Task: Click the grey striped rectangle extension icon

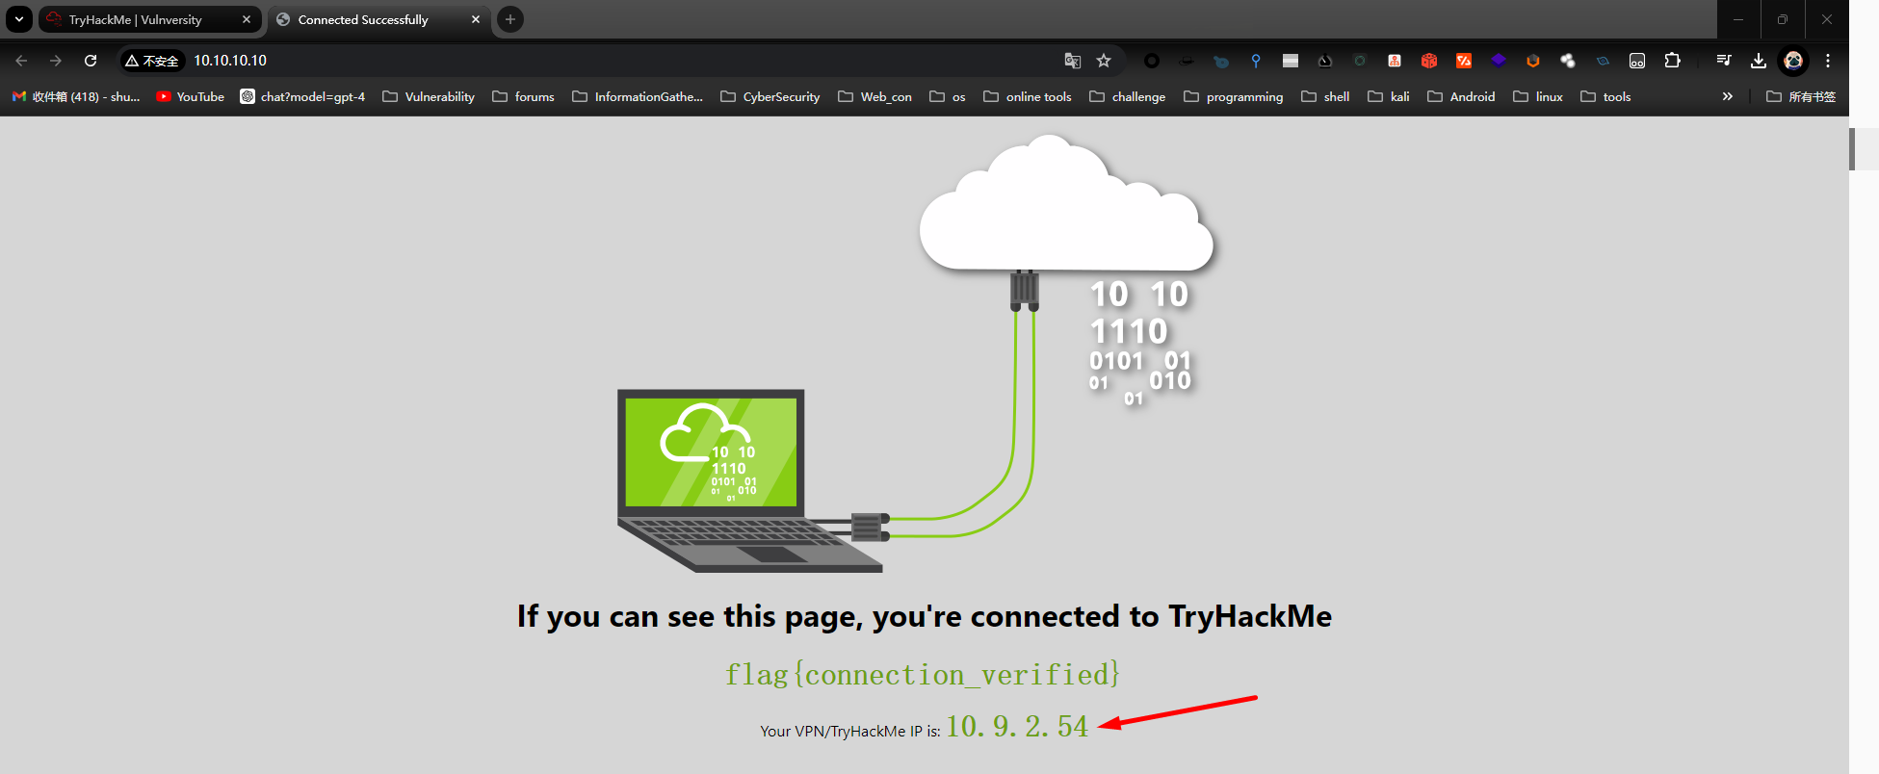Action: (1291, 61)
